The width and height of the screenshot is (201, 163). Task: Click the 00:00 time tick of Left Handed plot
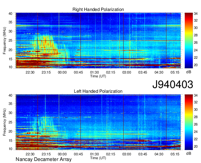click(62, 154)
